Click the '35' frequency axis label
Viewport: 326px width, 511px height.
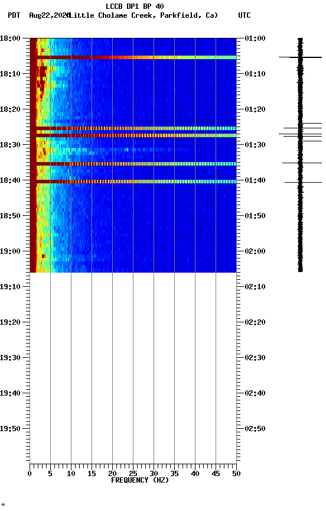point(174,474)
